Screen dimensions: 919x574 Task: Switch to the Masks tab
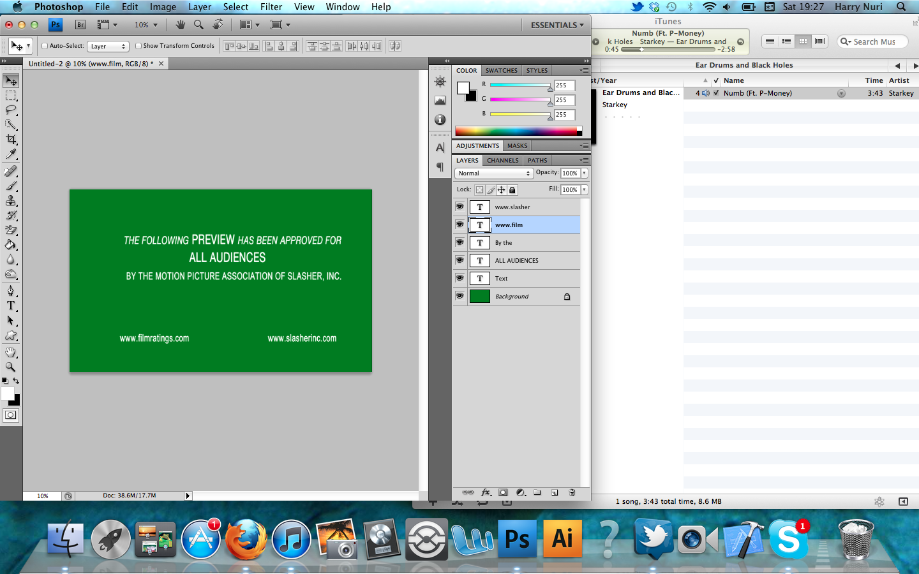tap(518, 146)
